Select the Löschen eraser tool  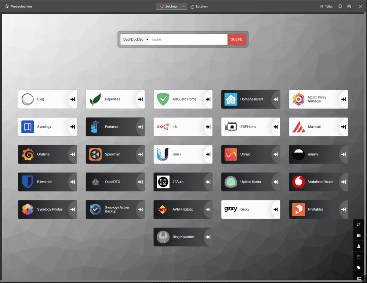(199, 7)
